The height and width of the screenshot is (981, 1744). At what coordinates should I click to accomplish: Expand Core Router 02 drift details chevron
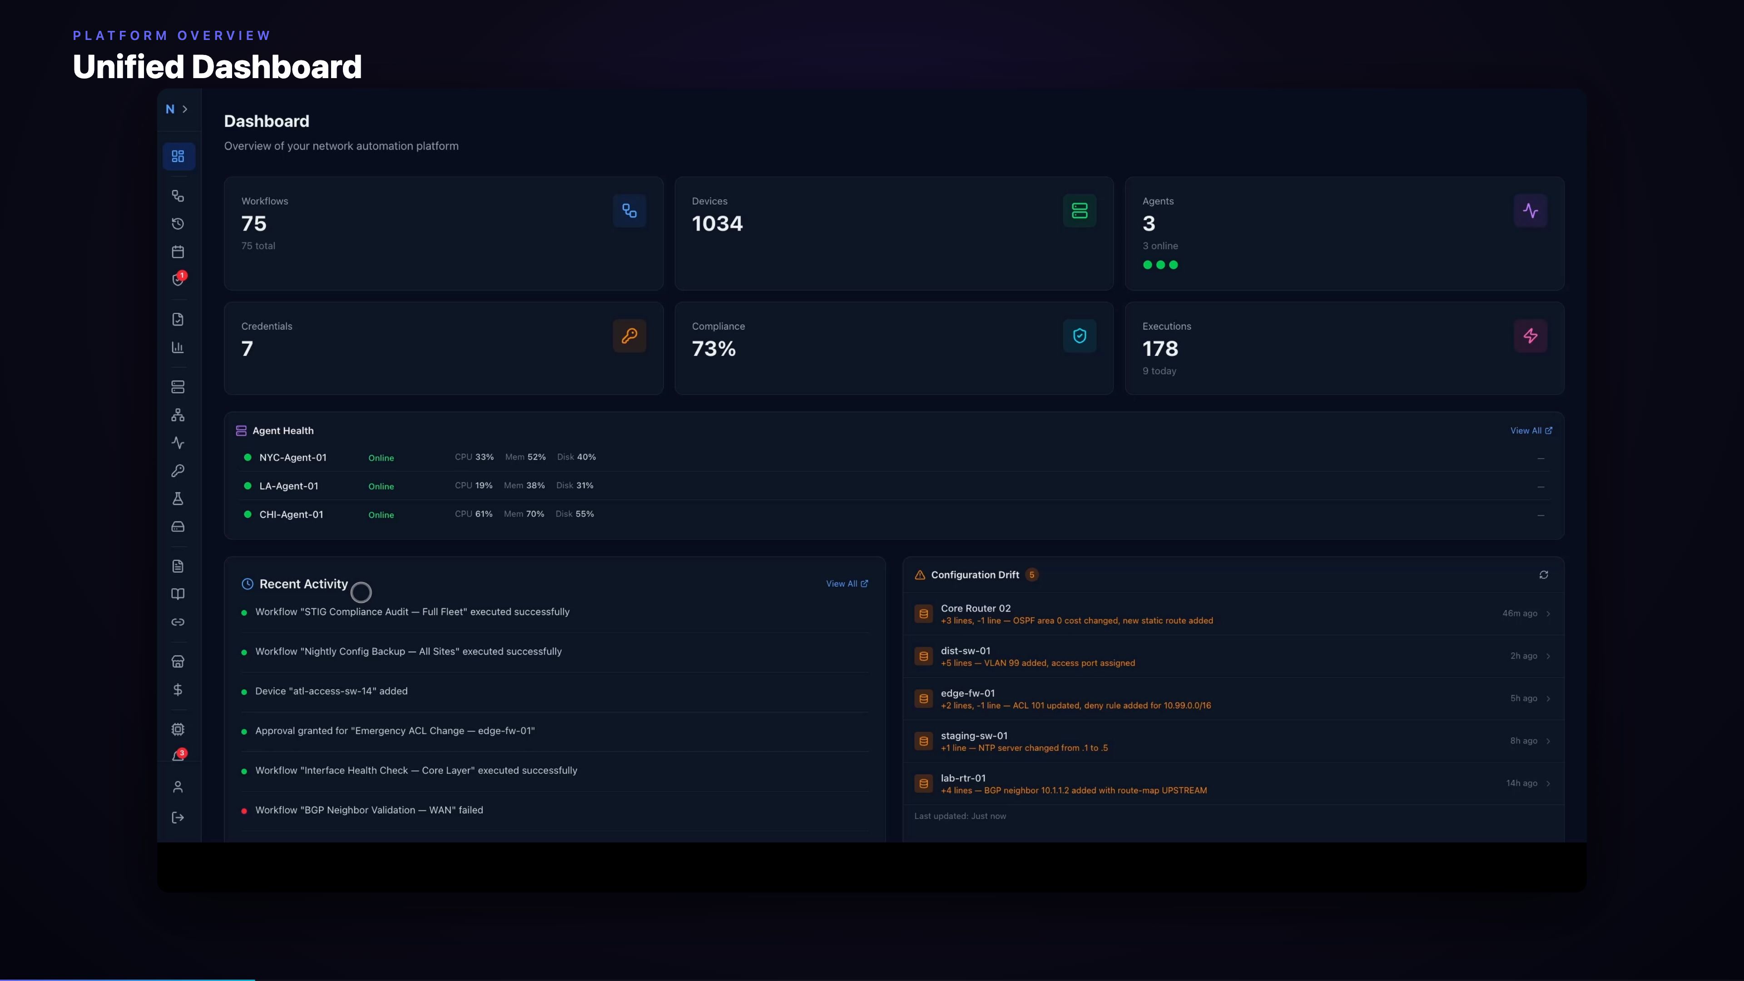(x=1548, y=614)
